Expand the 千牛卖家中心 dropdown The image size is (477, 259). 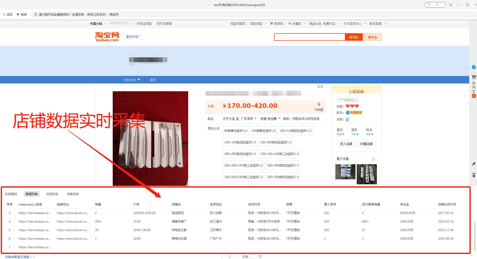[354, 23]
